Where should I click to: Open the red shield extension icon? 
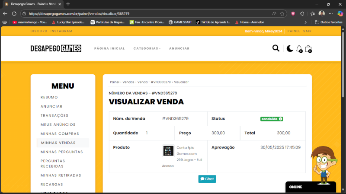pyautogui.click(x=293, y=14)
